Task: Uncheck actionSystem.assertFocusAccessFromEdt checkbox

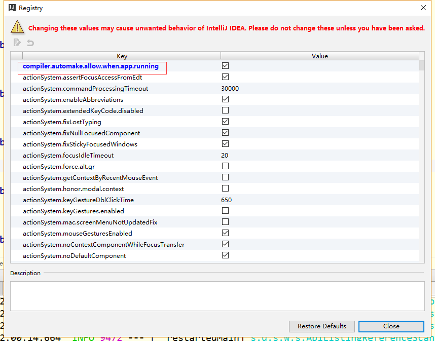Action: pos(225,77)
